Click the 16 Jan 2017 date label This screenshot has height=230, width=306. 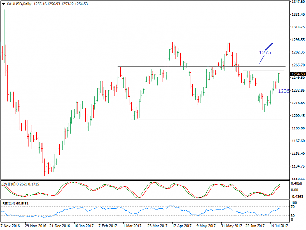click(x=84, y=226)
